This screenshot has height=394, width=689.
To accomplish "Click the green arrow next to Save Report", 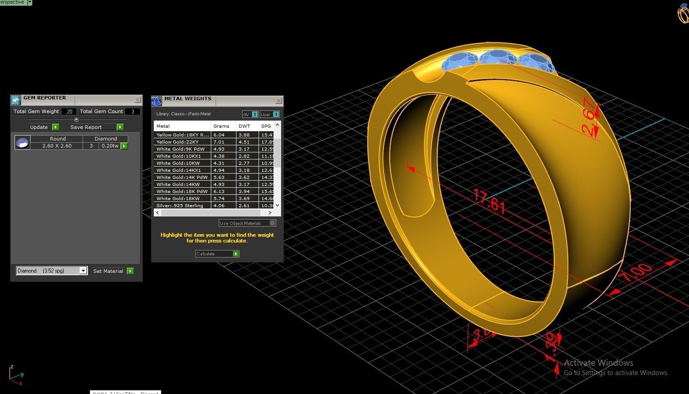I will (120, 127).
